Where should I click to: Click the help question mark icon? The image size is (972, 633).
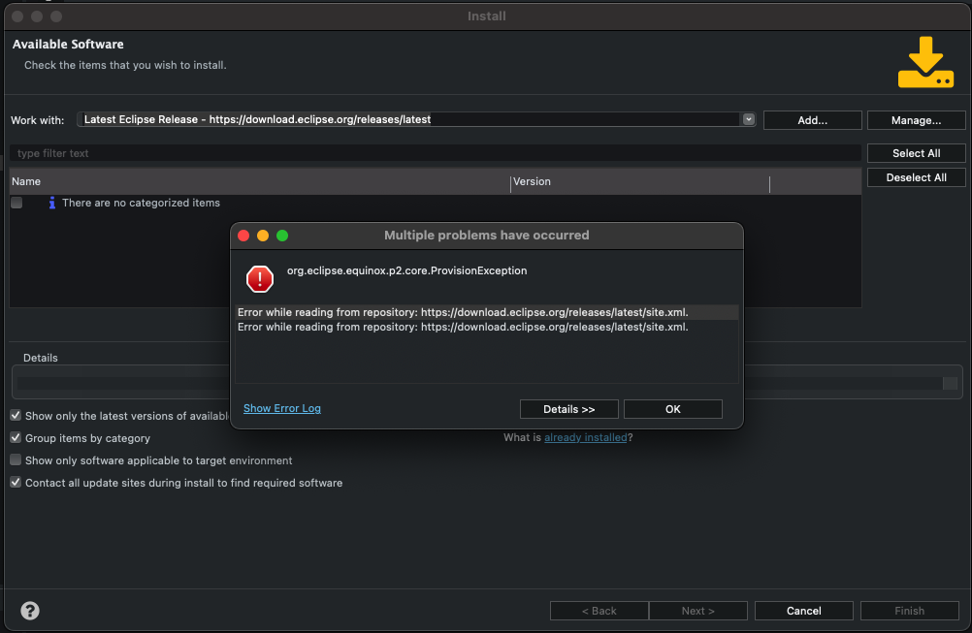coord(30,611)
